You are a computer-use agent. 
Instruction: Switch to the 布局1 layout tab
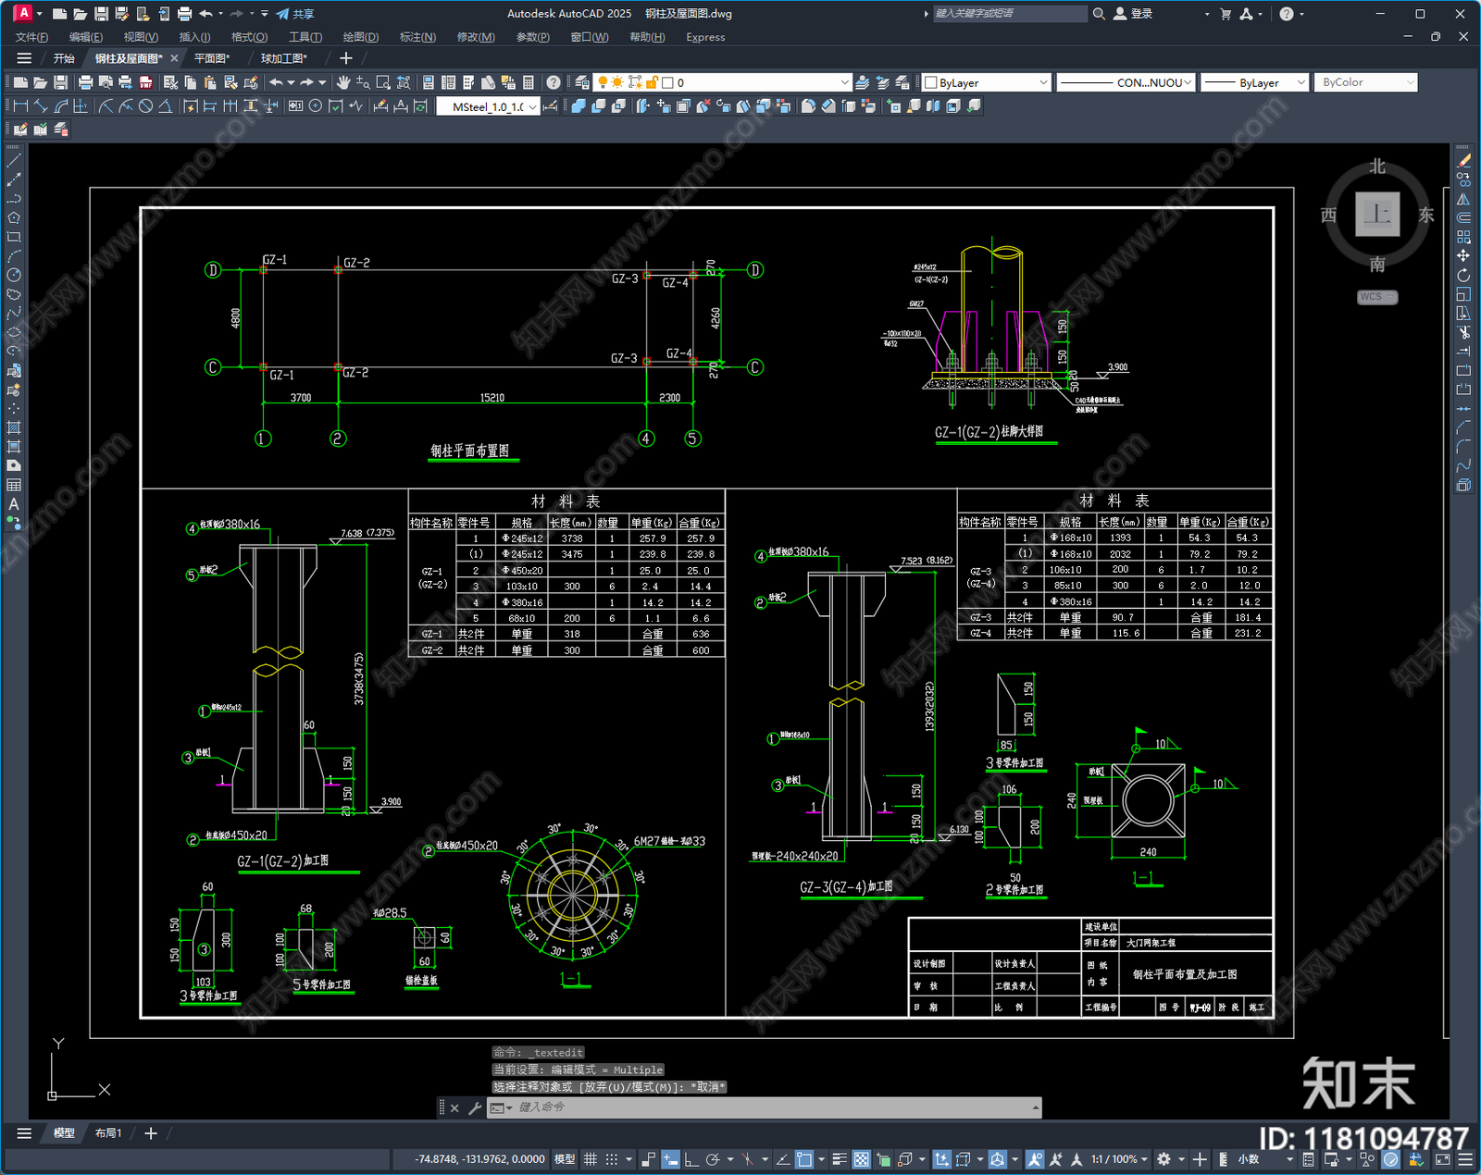click(x=108, y=1133)
